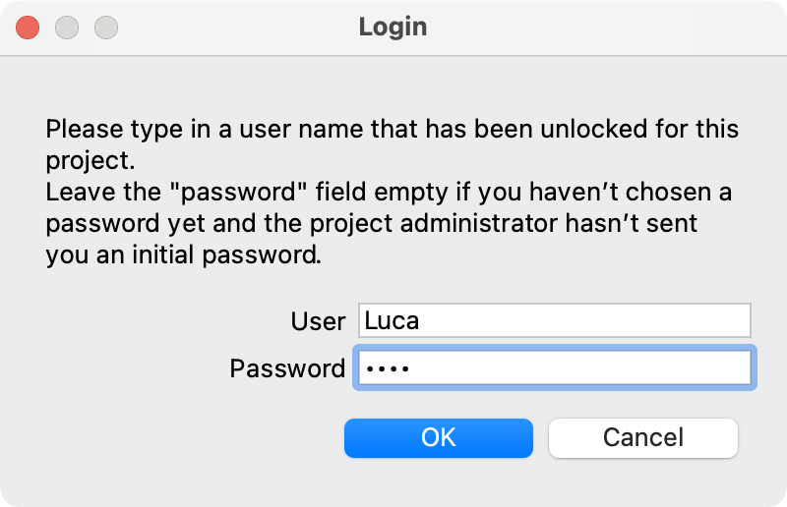Viewport: 787px width, 507px height.
Task: Close the Login window using red button
Action: click(x=28, y=28)
